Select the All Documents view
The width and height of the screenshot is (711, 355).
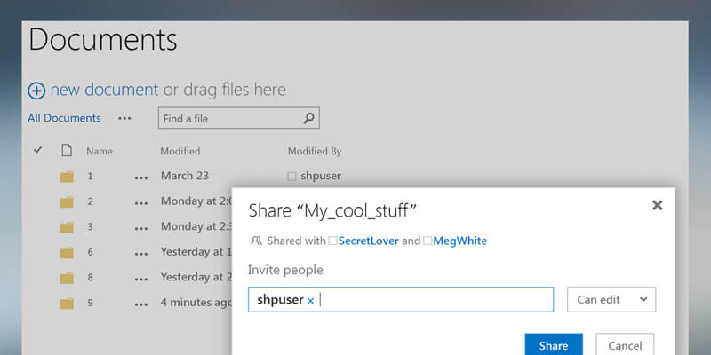click(x=64, y=118)
